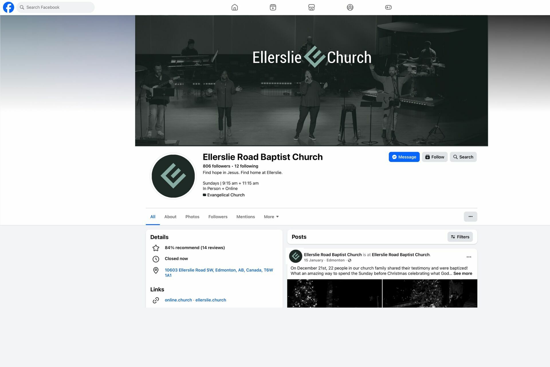Click post author name Ellerslie Road Baptist Church

(333, 255)
